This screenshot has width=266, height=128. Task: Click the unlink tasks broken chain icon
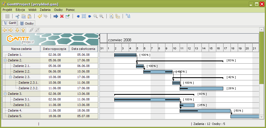(x=37, y=30)
